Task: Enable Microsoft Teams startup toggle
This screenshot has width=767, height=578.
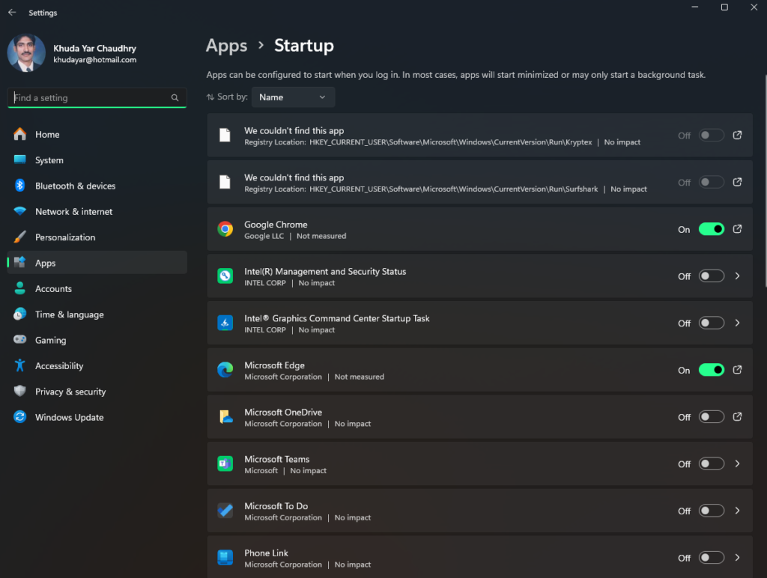Action: point(711,464)
